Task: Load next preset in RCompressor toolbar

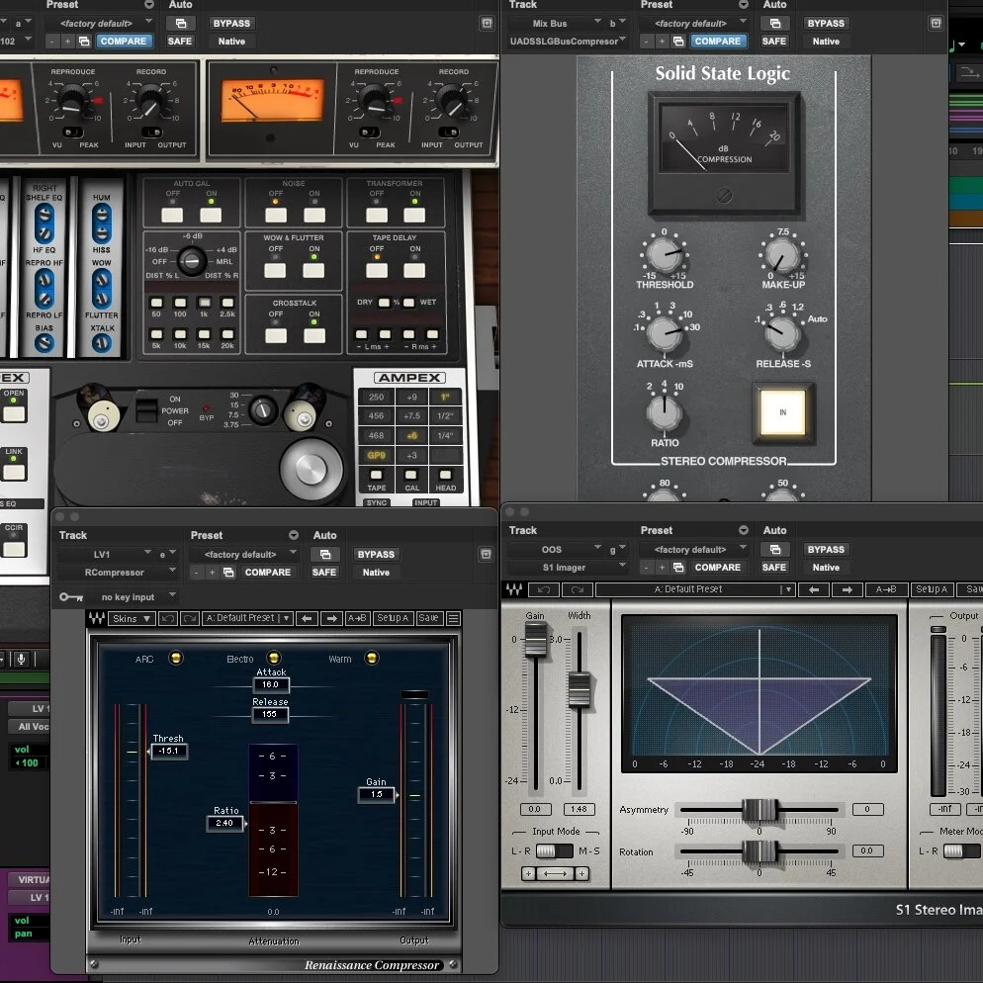Action: [331, 618]
